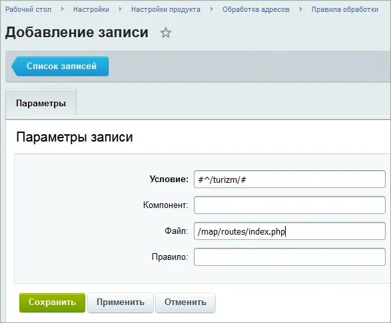The width and height of the screenshot is (391, 323).
Task: Save record with 'Сохранить' button
Action: tap(52, 302)
